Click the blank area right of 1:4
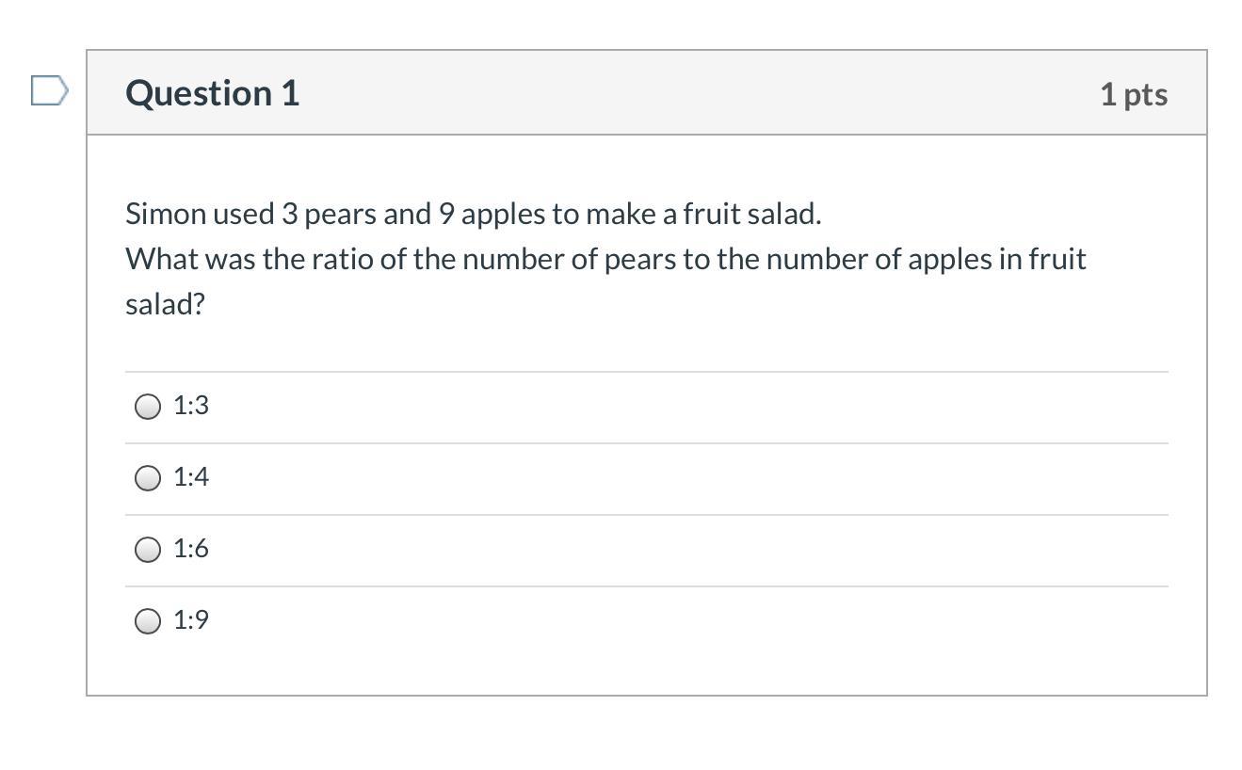This screenshot has height=770, width=1242. [687, 478]
